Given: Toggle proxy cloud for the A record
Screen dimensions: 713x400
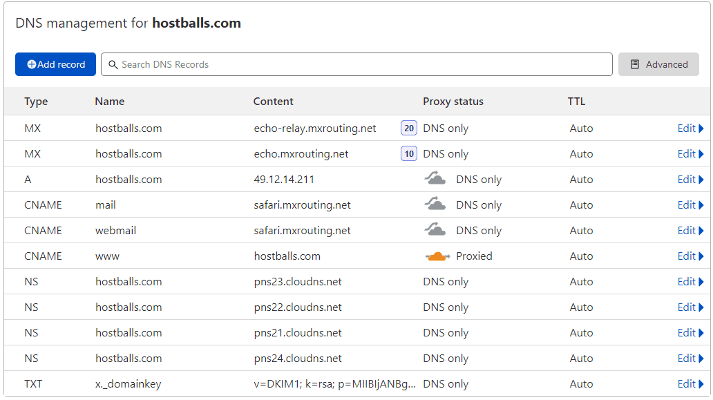Looking at the screenshot, I should (x=435, y=179).
